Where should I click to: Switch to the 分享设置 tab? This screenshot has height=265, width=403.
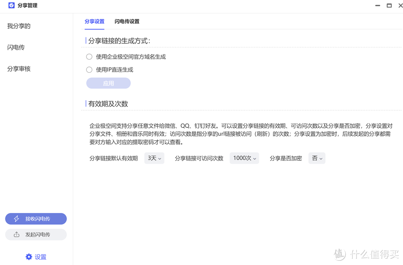(x=94, y=21)
